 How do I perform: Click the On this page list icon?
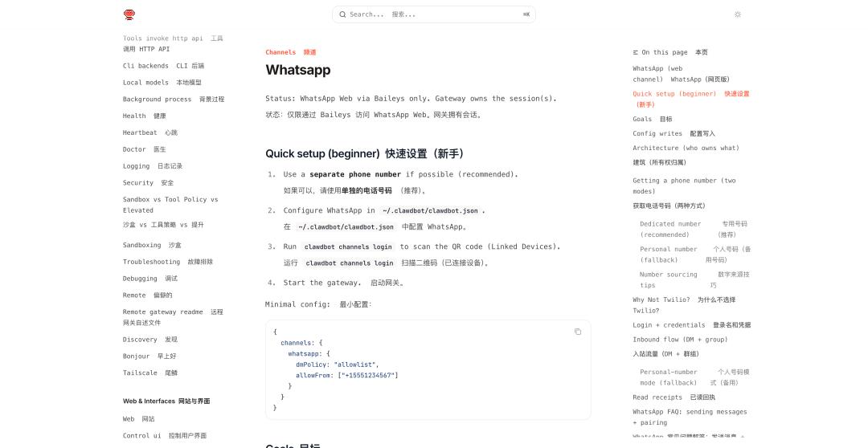[636, 52]
